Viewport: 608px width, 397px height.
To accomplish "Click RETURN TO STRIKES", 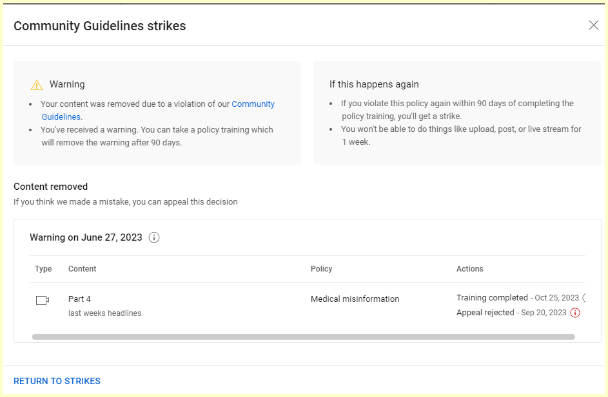I will point(57,381).
